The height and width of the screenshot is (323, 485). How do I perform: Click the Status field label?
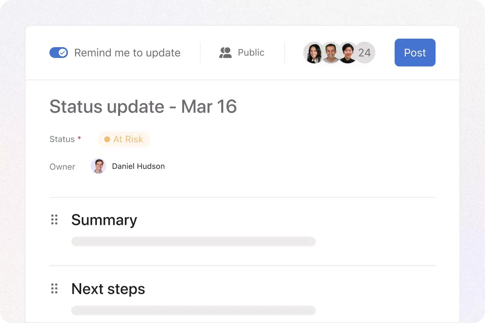pos(62,139)
